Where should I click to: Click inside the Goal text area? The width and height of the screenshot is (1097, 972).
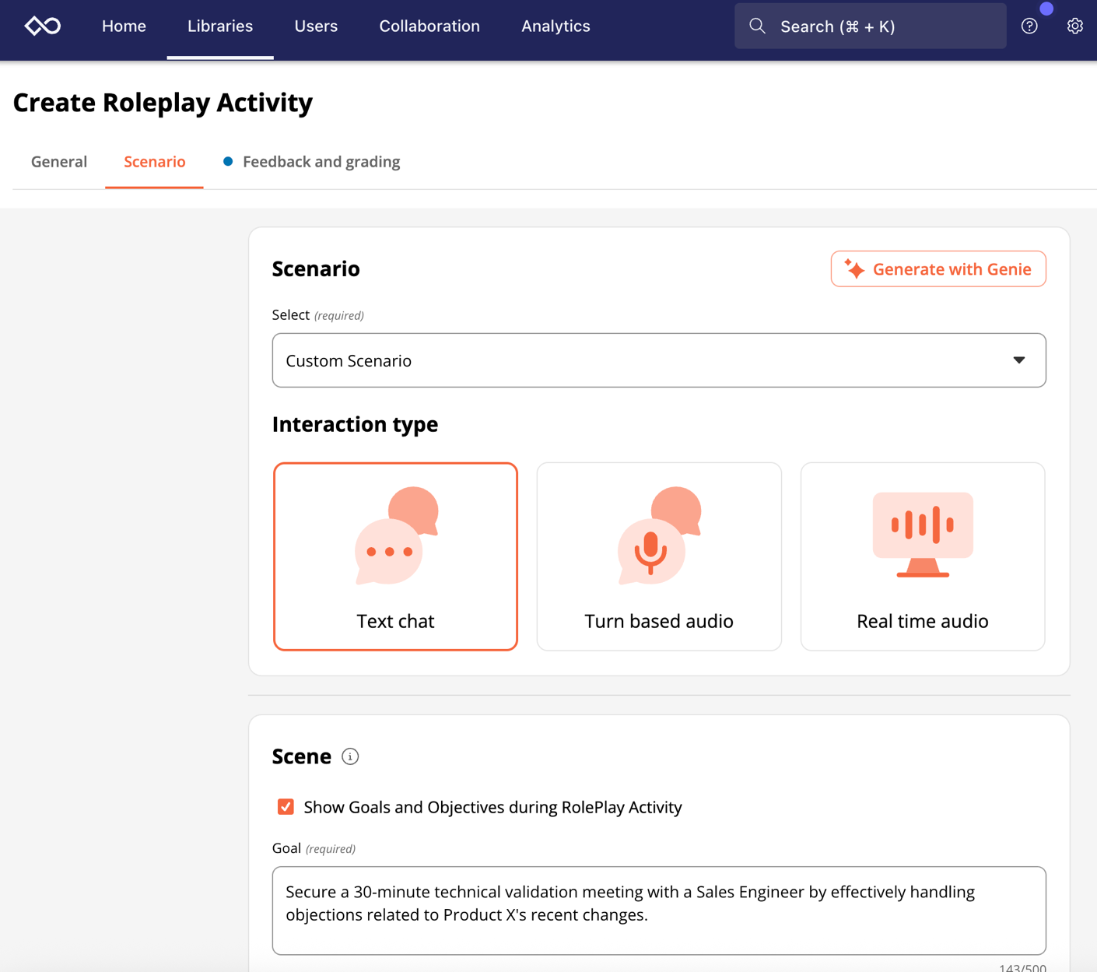(658, 911)
